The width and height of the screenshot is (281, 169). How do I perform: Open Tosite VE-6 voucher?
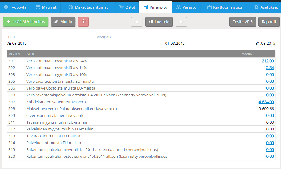[243, 22]
